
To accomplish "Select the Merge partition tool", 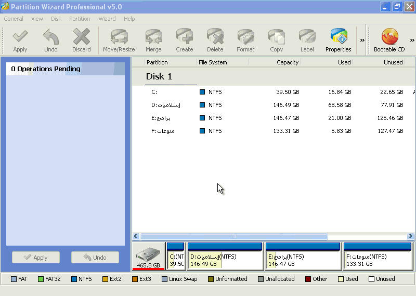I will [x=153, y=41].
